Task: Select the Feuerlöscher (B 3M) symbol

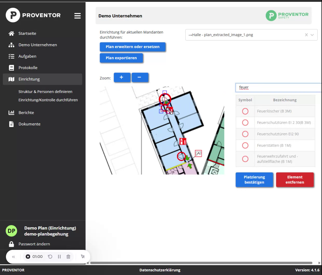Action: click(x=245, y=111)
